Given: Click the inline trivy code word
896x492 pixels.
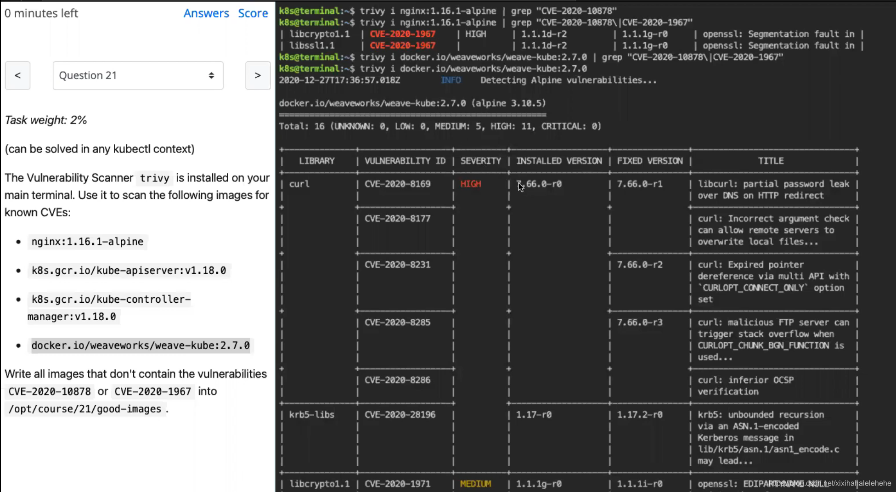Looking at the screenshot, I should pos(154,178).
